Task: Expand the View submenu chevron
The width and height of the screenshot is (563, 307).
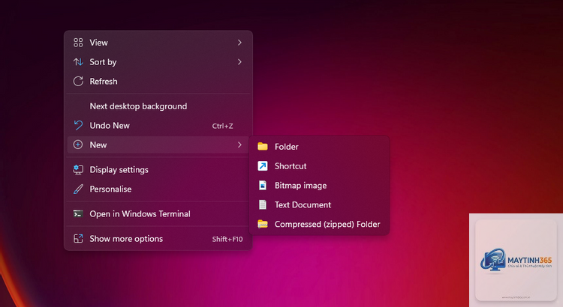Action: click(x=239, y=43)
